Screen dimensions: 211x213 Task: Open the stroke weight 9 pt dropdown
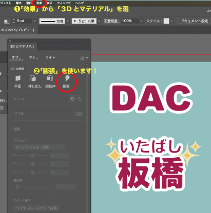click(x=35, y=21)
